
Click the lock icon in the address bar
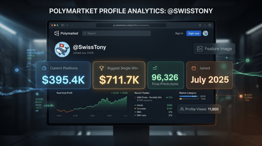click(114, 25)
